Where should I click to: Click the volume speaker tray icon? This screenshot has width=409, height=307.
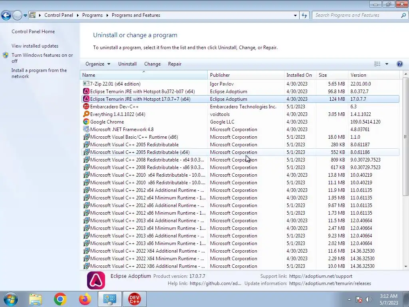pyautogui.click(x=369, y=299)
